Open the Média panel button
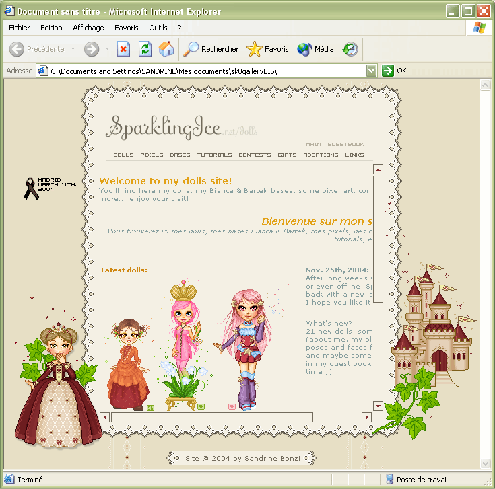The height and width of the screenshot is (489, 495). pyautogui.click(x=316, y=49)
